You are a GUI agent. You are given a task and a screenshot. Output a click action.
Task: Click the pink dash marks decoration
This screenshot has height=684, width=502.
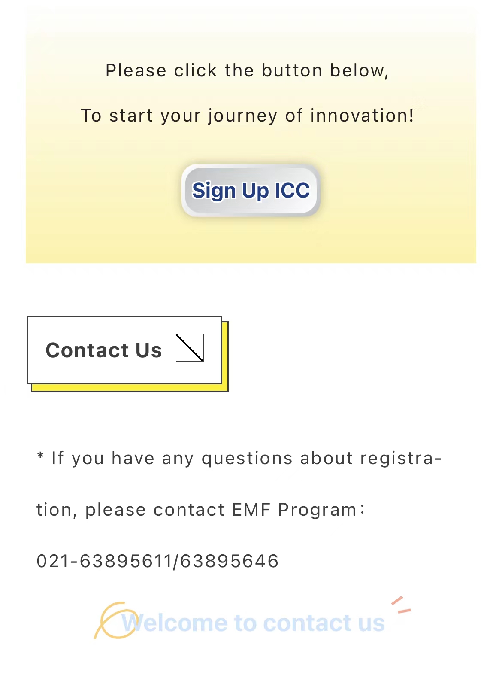401,605
